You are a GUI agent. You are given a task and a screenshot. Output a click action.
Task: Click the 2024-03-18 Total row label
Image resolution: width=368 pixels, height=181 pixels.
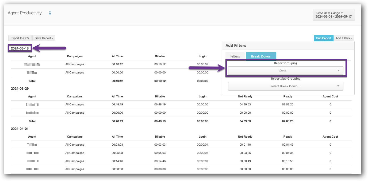[x=32, y=81]
